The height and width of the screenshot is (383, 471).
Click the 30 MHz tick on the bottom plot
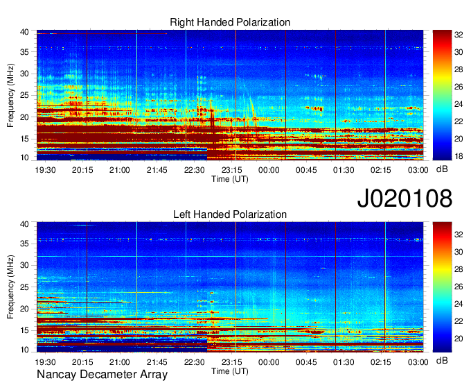click(x=24, y=265)
